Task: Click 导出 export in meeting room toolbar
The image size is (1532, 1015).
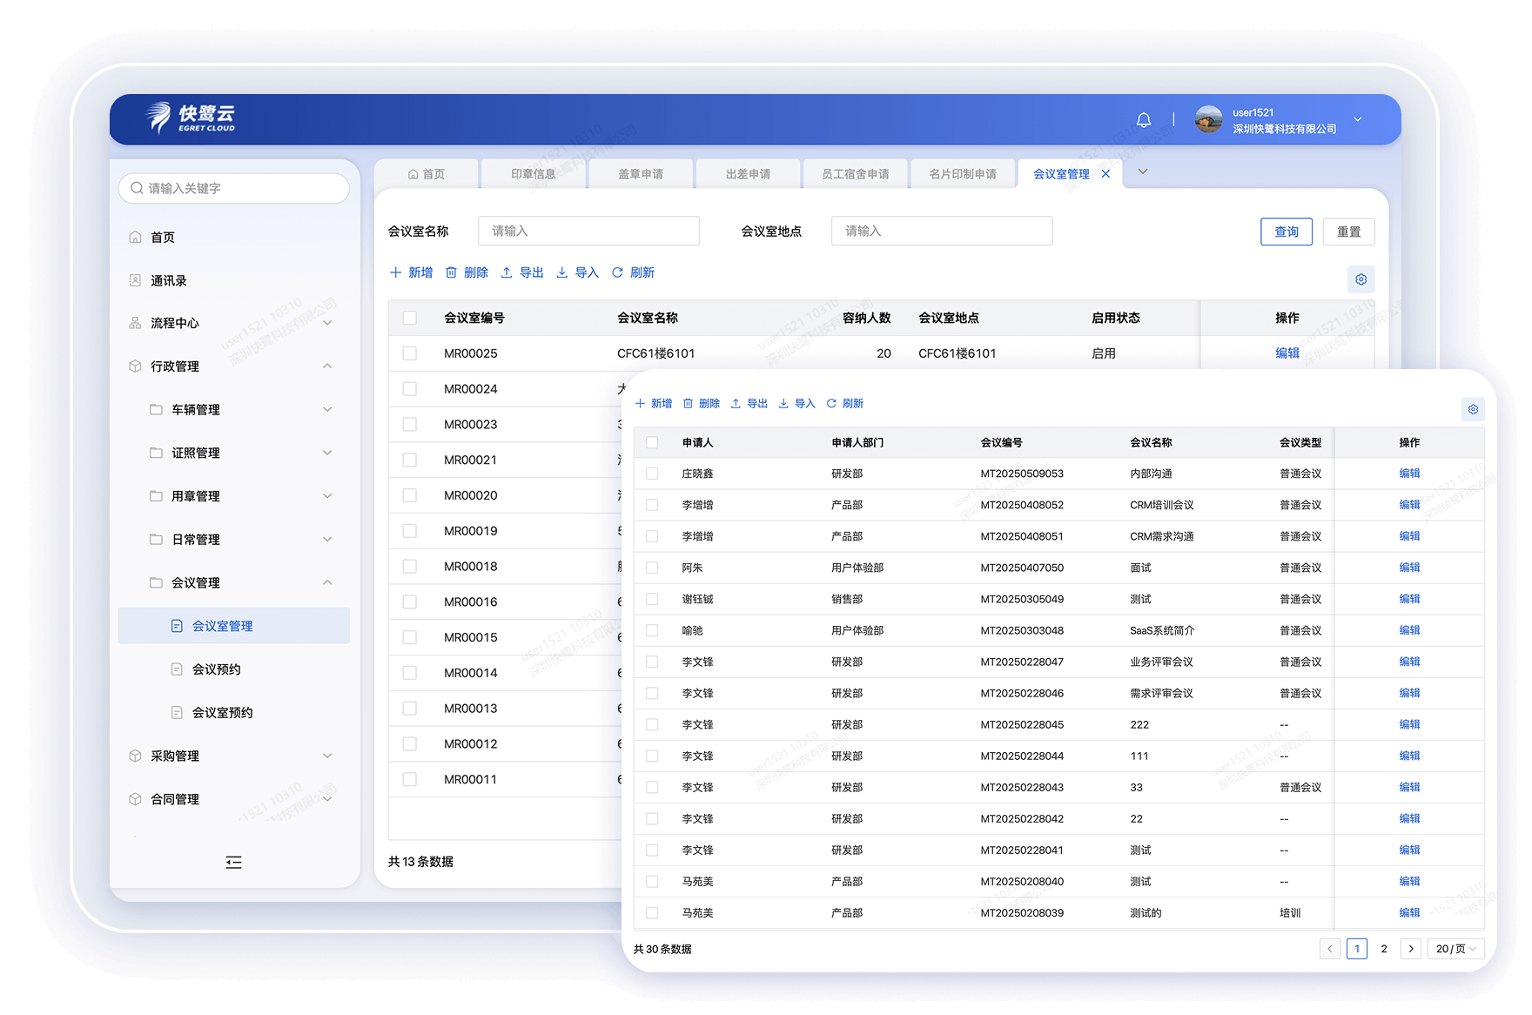Action: 522,272
